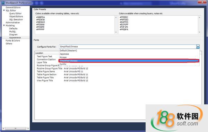208x132 pixels.
Task: Click the #98BFDA table color entry
Action: (41, 17)
